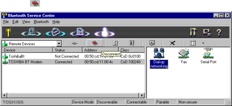Open the view options dropdown arrow
Screen dimensions: 232x106
[x=203, y=43]
